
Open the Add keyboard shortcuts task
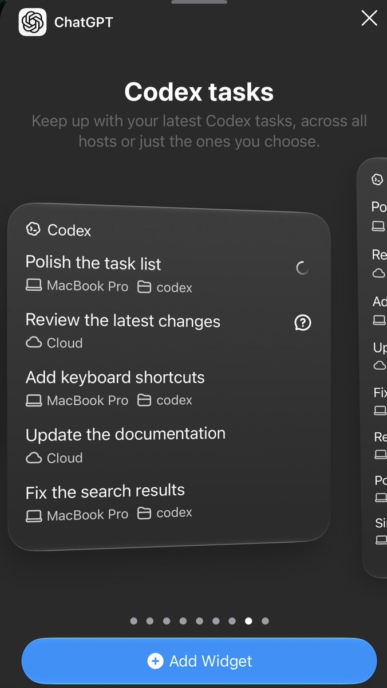click(x=168, y=388)
